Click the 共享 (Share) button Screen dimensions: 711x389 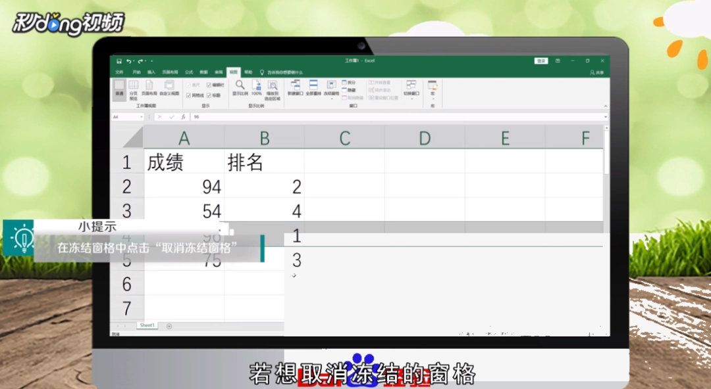point(596,72)
